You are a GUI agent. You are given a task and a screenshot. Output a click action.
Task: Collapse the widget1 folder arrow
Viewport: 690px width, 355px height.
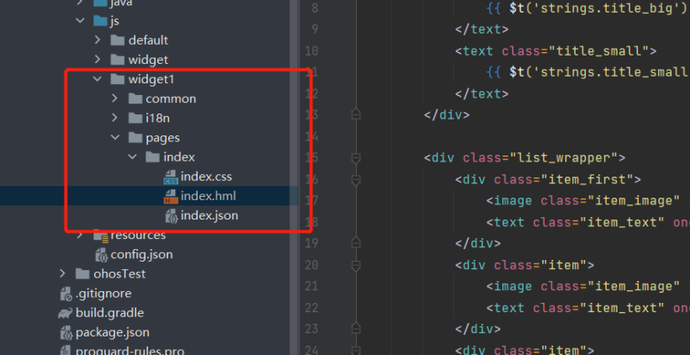click(x=98, y=79)
